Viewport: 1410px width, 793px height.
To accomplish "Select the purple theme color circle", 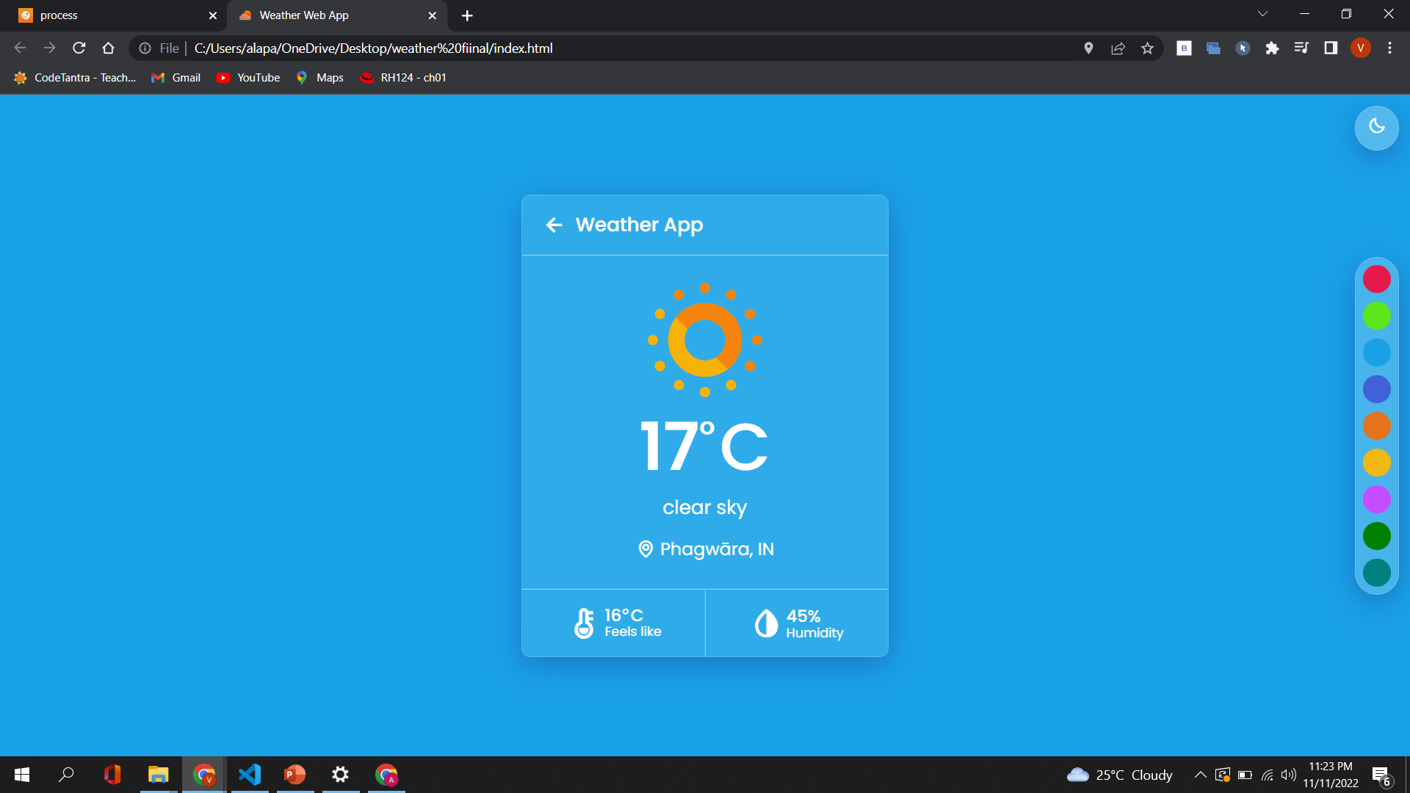I will tap(1376, 499).
